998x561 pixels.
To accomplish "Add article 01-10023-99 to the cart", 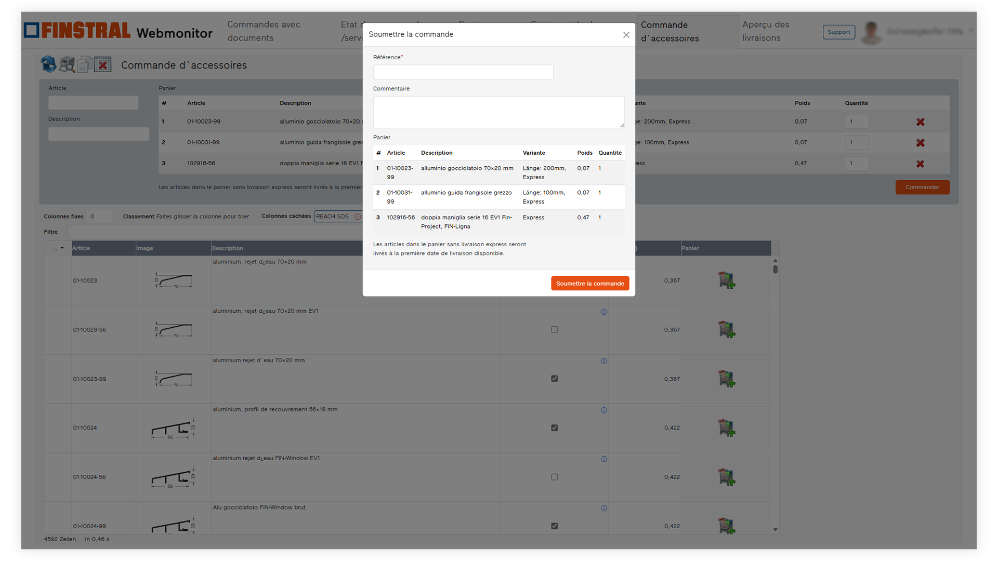I will [x=726, y=379].
